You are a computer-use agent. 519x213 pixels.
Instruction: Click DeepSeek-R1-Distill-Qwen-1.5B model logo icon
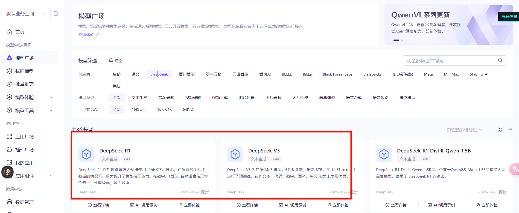[384, 154]
